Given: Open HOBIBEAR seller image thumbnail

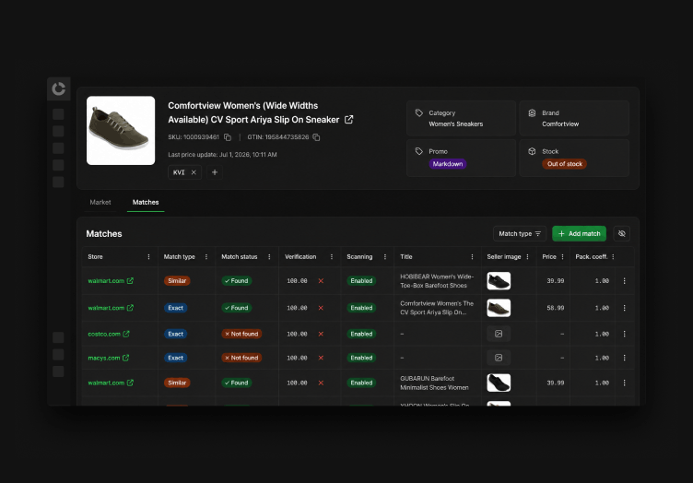Looking at the screenshot, I should click(499, 281).
